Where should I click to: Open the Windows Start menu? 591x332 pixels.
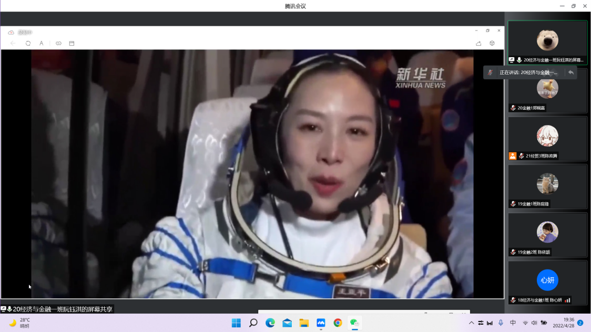[x=236, y=323]
